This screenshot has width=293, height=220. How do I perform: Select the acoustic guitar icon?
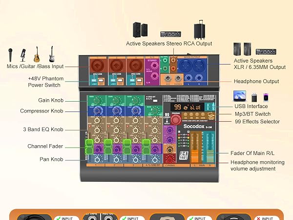37,54
